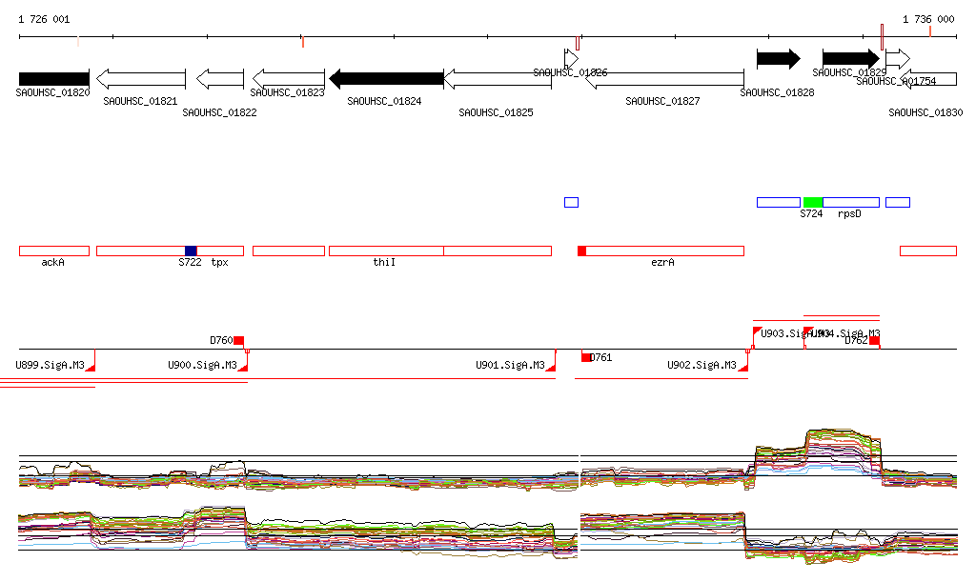Click the U901.SigA.M3 label text
The height and width of the screenshot is (582, 976).
tap(511, 365)
